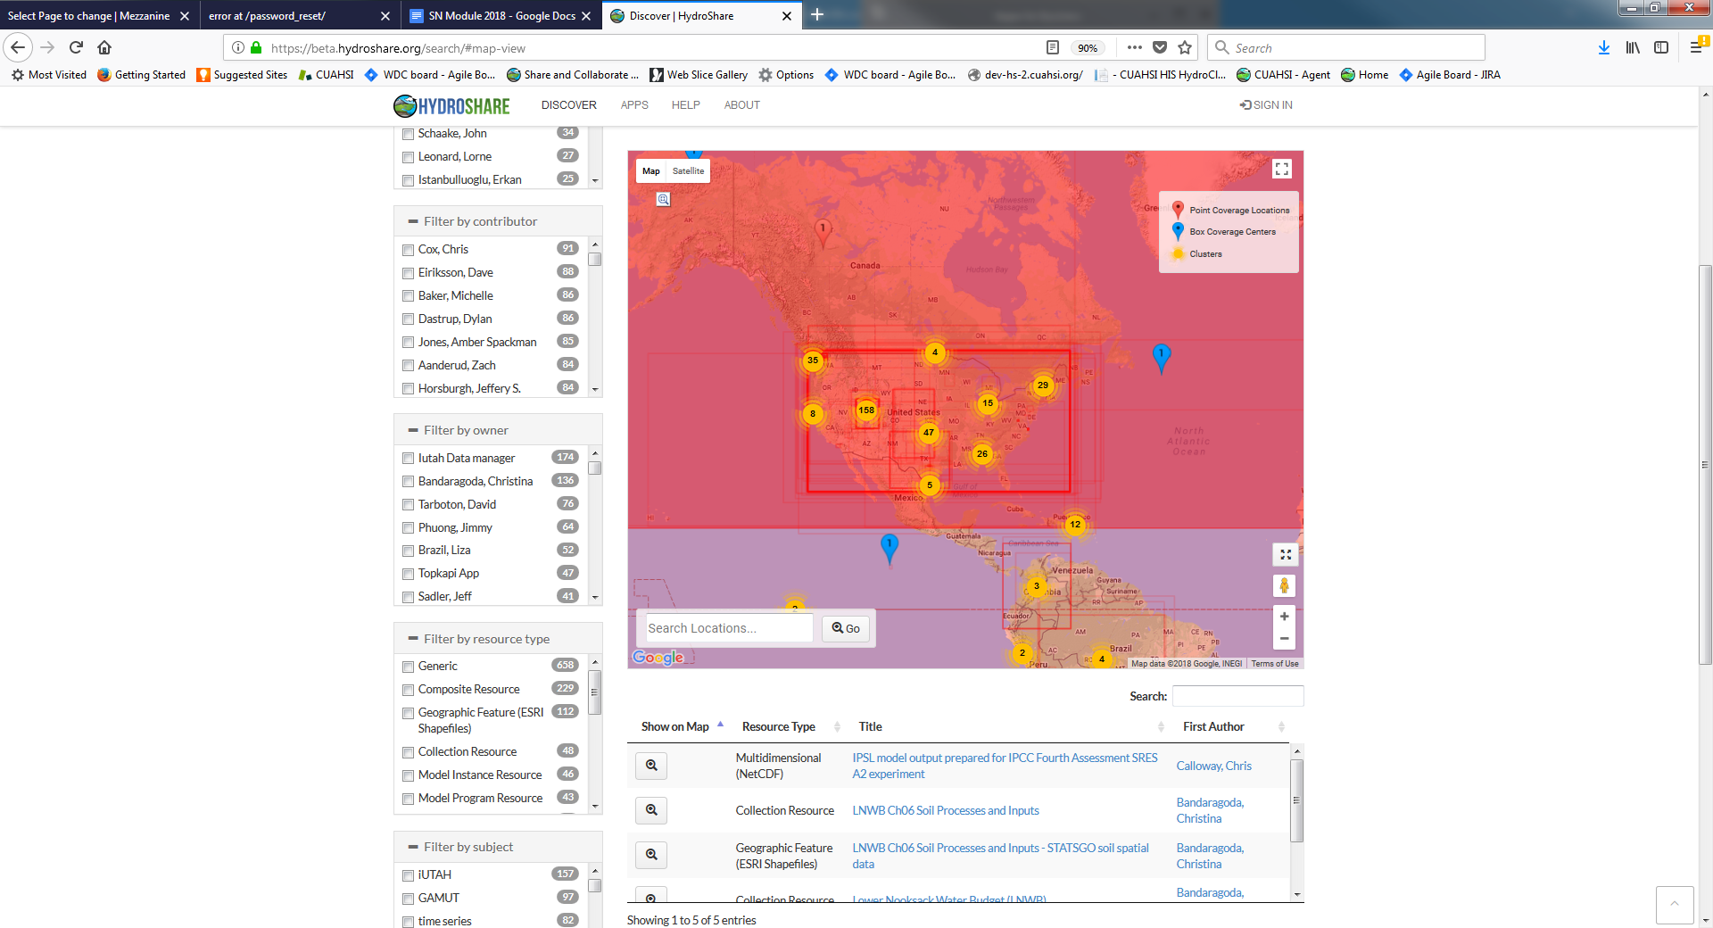Reload the current page
This screenshot has height=928, width=1713.
[x=76, y=47]
